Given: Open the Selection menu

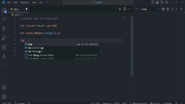Looking at the screenshot, I should (25, 3).
